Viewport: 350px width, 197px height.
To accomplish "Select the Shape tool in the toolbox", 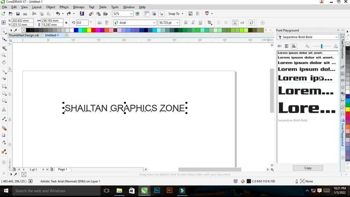I will coord(4,39).
